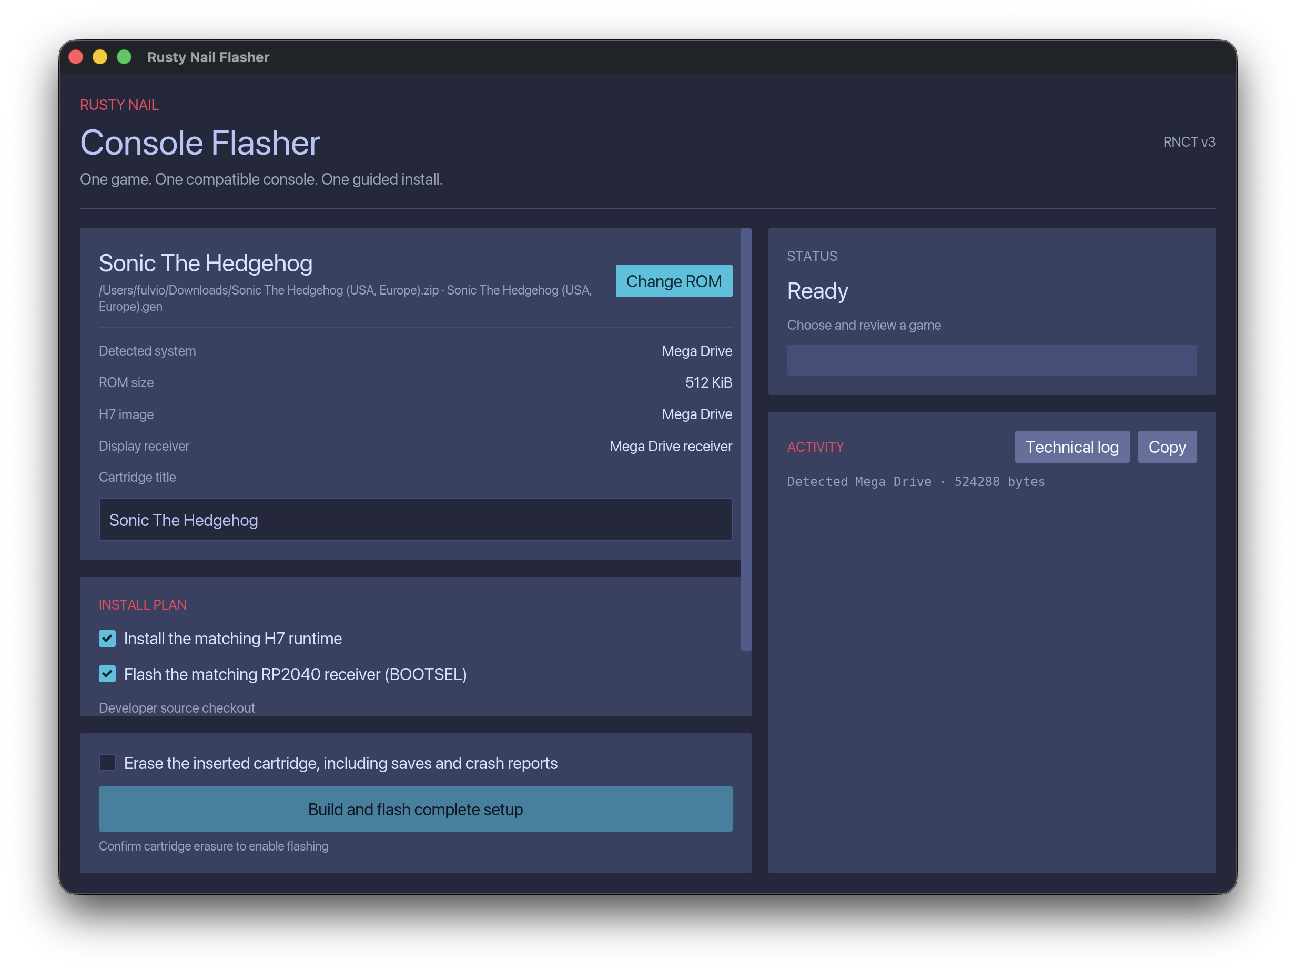Click the '512 KiB' ROM size value
Screen dimensions: 1296x972
[709, 382]
